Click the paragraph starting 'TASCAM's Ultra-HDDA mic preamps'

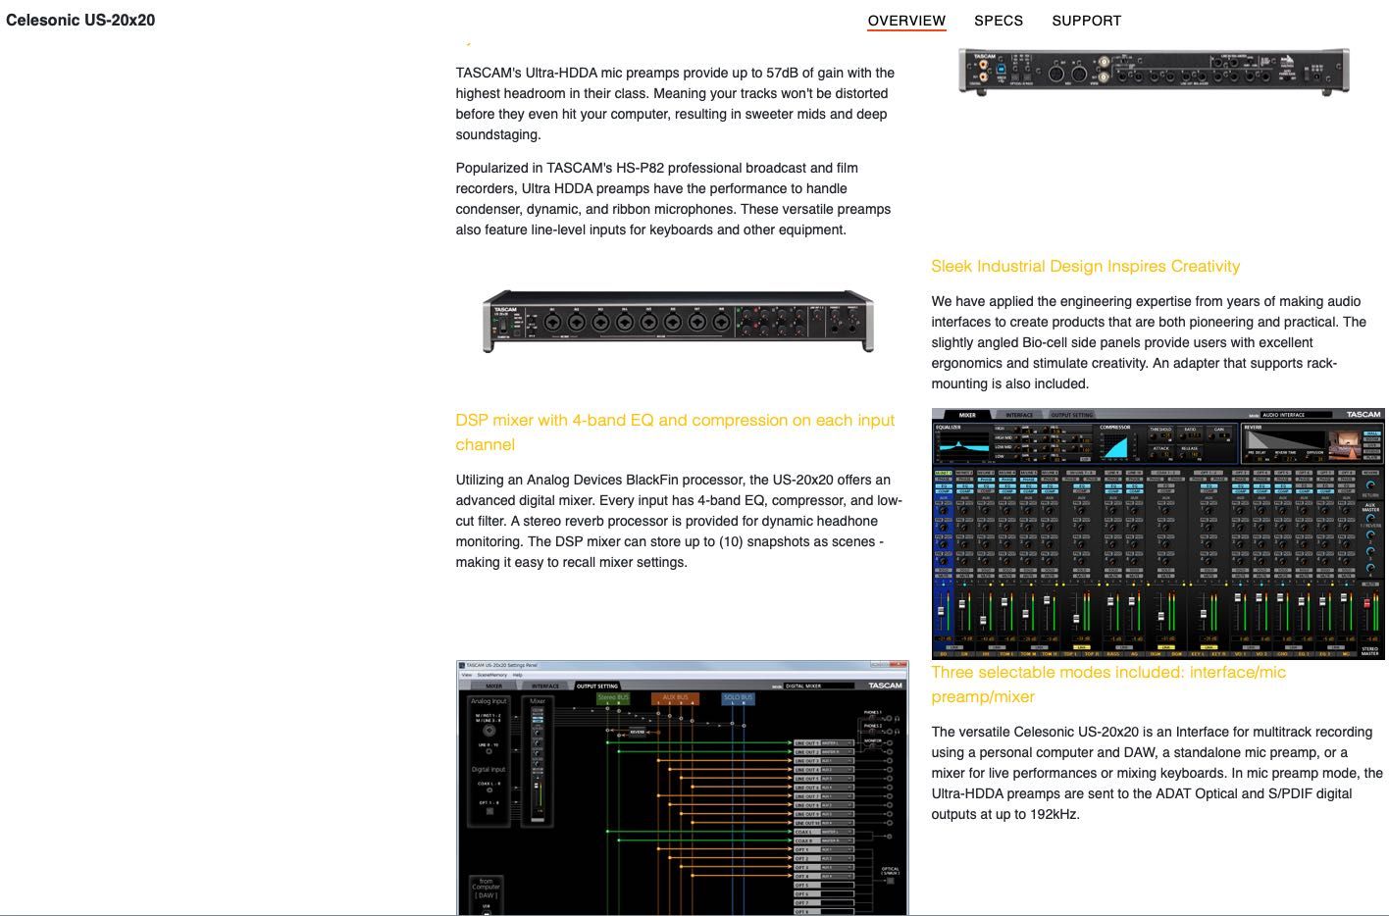tap(675, 104)
